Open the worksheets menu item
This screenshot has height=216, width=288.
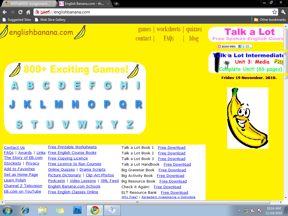pos(168,29)
